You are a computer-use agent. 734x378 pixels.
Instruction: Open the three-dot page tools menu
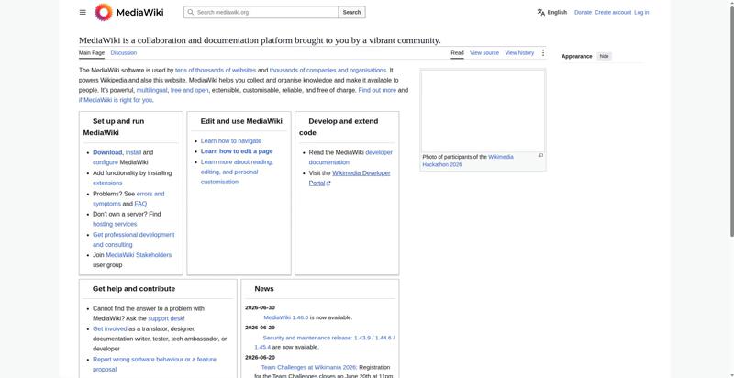click(543, 53)
